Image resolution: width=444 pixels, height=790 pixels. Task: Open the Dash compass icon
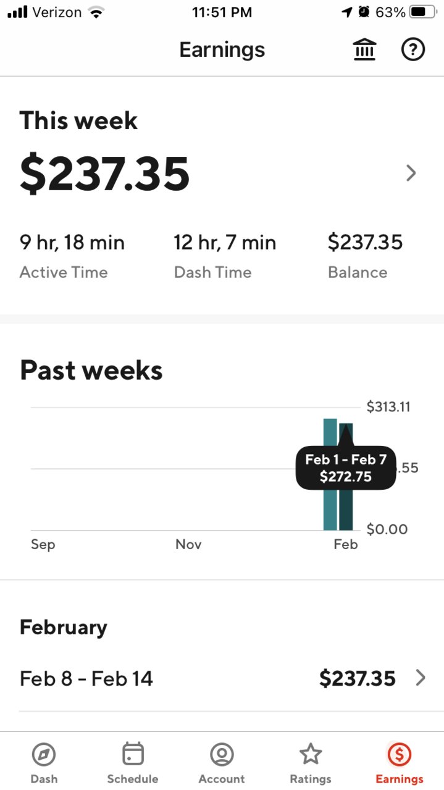tap(44, 754)
